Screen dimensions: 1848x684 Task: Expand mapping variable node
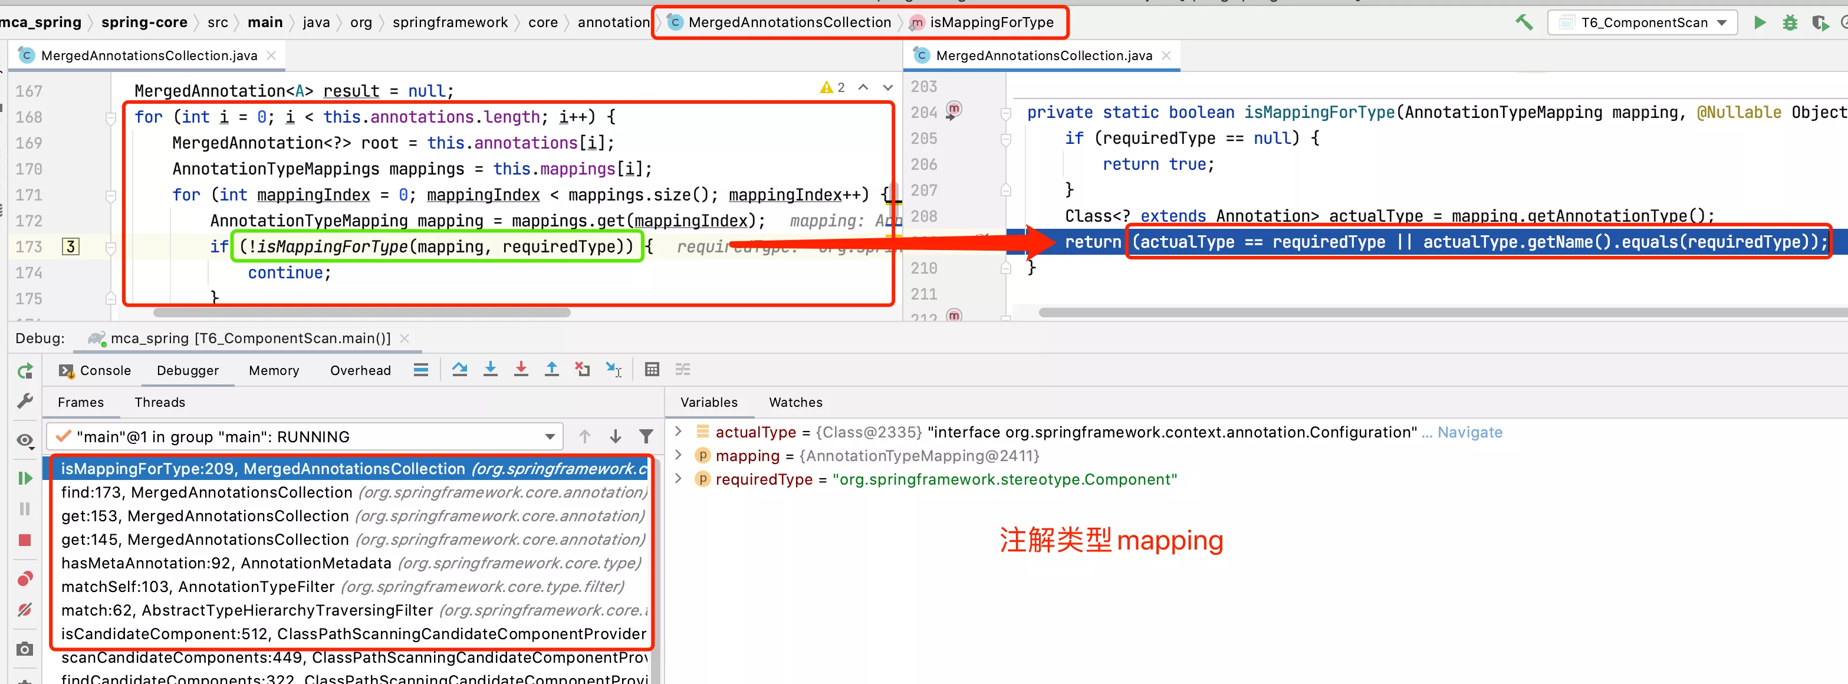coord(679,455)
